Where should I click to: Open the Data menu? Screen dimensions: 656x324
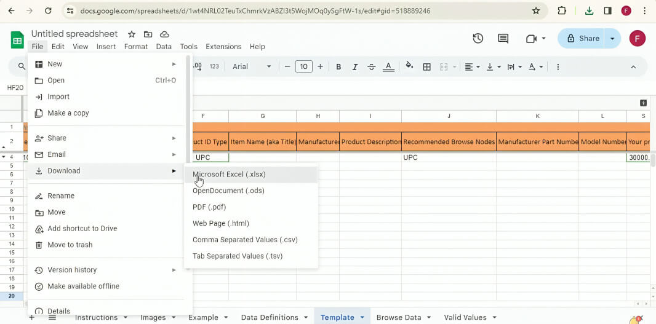coord(164,46)
